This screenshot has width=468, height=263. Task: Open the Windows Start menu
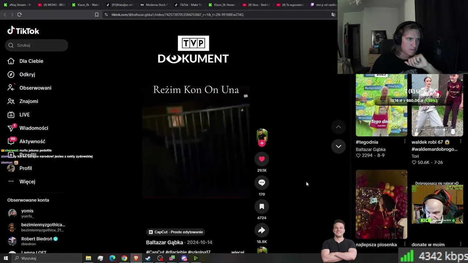(x=5, y=258)
